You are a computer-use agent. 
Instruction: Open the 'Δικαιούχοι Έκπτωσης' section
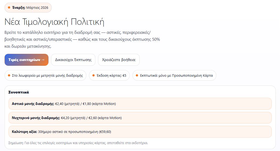coord(73,60)
